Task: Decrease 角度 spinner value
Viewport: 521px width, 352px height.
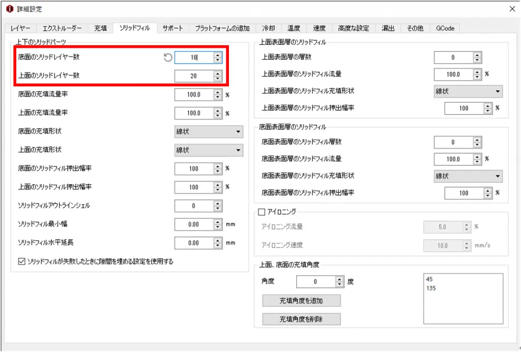Action: [x=340, y=284]
